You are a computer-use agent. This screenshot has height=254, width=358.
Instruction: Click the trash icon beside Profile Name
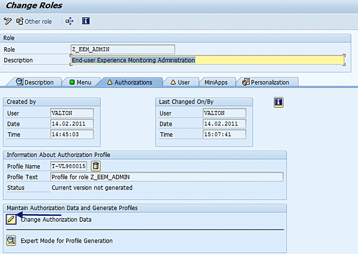[95, 166]
